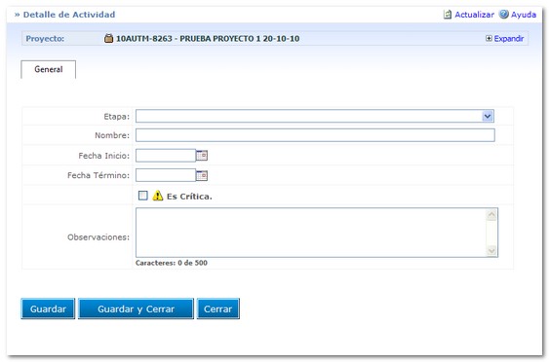The height and width of the screenshot is (362, 549).
Task: Open the Actualizar link
Action: point(474,15)
